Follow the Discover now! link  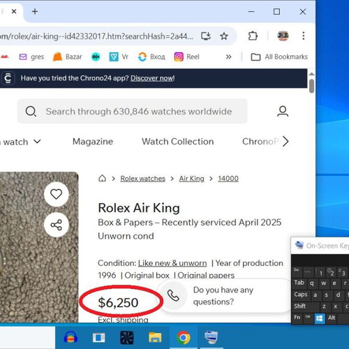coord(152,78)
